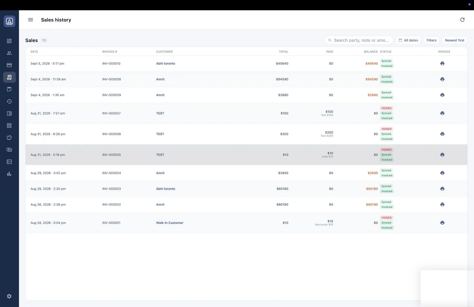Screen dimensions: 474x307
Task: Print invoice INV-000008
Action: click(442, 79)
